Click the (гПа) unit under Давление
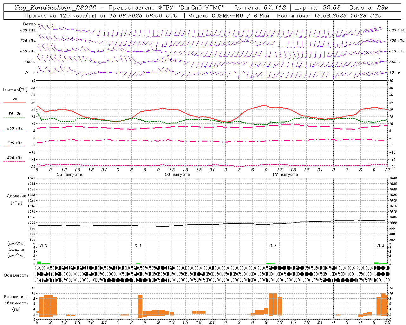The image size is (406, 325). click(16, 203)
